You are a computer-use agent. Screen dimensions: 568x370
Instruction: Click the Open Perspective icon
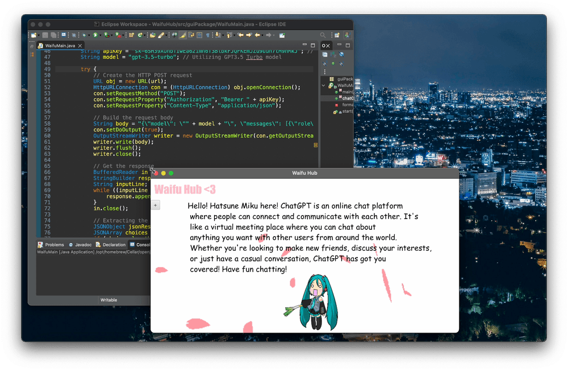(337, 35)
